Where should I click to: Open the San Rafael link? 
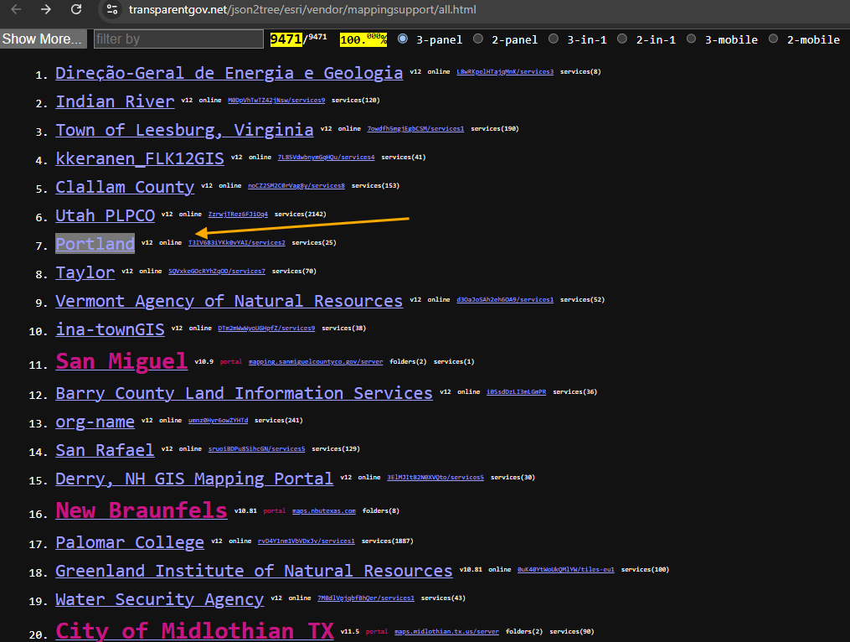point(105,450)
